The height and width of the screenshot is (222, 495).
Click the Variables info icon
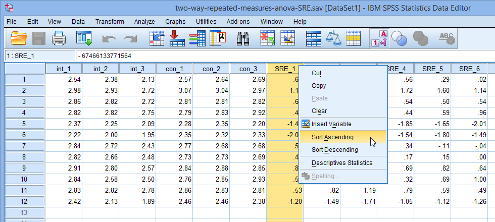click(x=197, y=38)
